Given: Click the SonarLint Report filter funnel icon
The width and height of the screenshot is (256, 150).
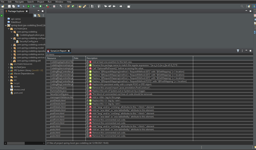Looking at the screenshot, I should [x=238, y=51].
